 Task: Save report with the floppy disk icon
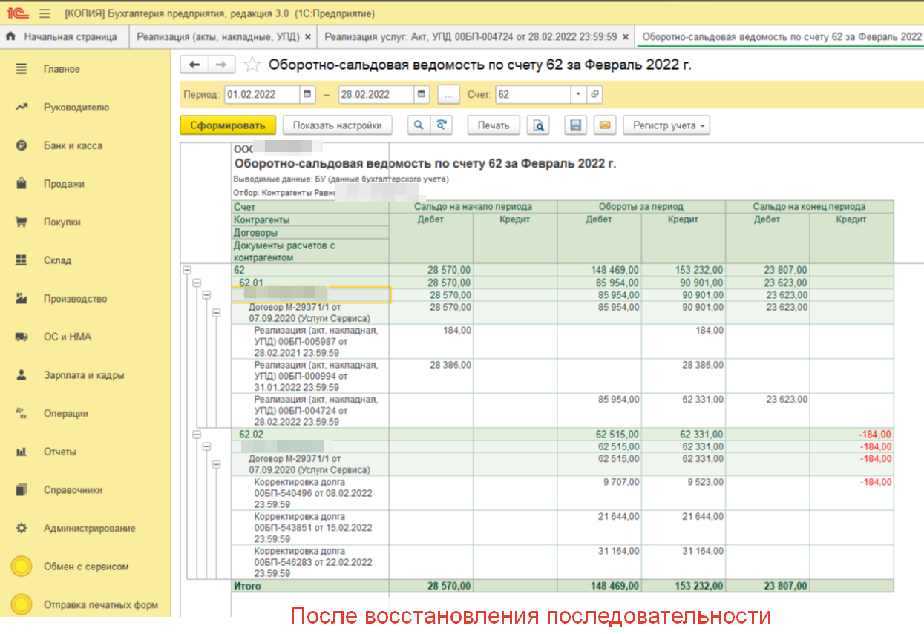pos(575,125)
